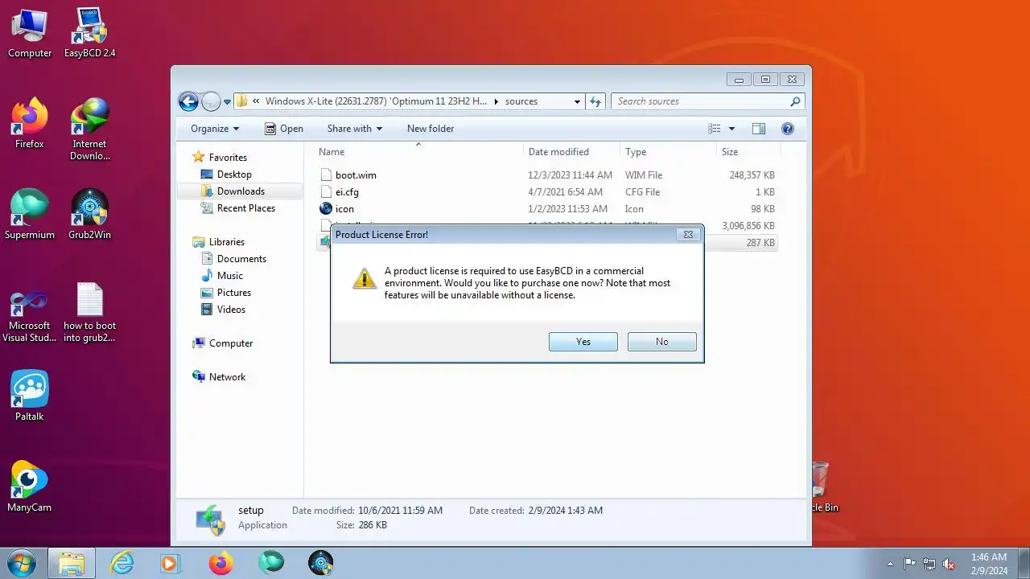1030x579 pixels.
Task: Open the Grub2Win taskbar icon
Action: coord(321,563)
